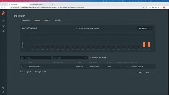Click the Nov 1, 2021 start date
Screen dimensions: 169x95
click(x=95, y=58)
